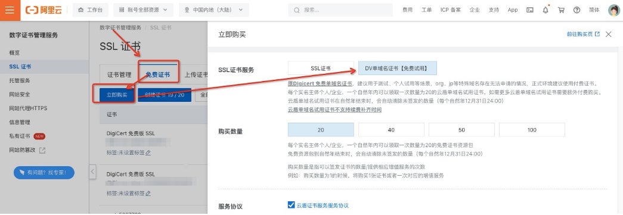Select purchase quantity 50
Screen dimensions: 623x215
(461, 130)
